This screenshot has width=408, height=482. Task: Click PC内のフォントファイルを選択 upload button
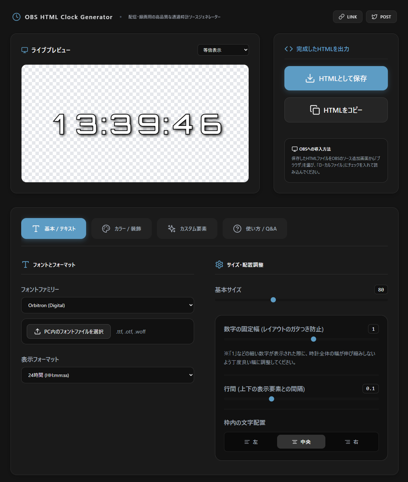tap(69, 331)
